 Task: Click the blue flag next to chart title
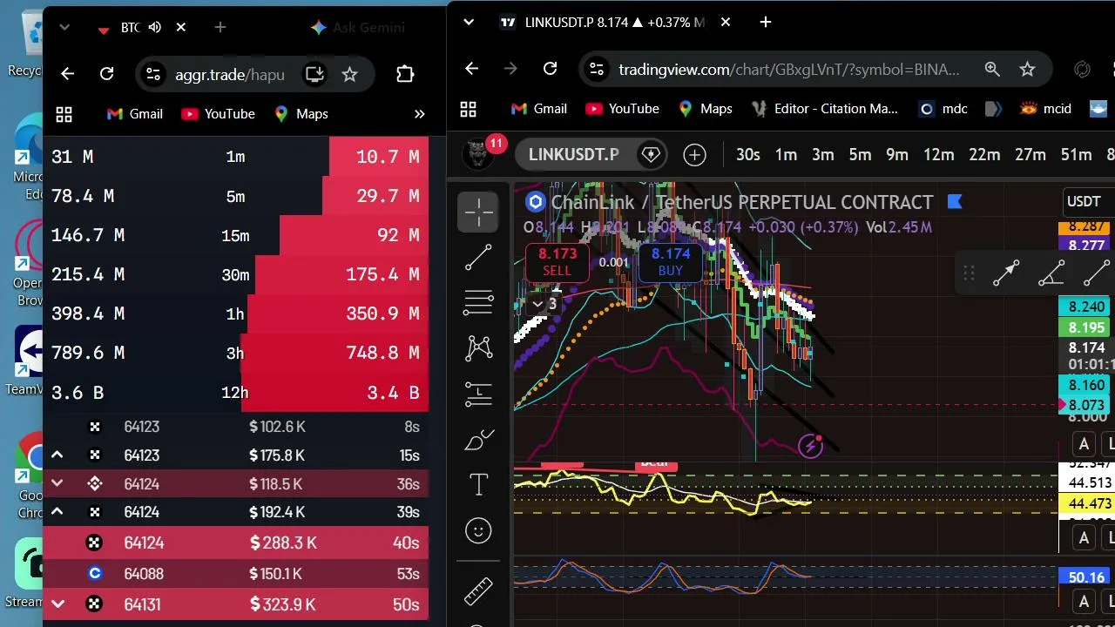click(x=955, y=202)
